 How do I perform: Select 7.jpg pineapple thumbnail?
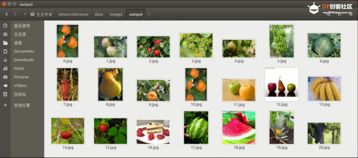click(x=68, y=84)
